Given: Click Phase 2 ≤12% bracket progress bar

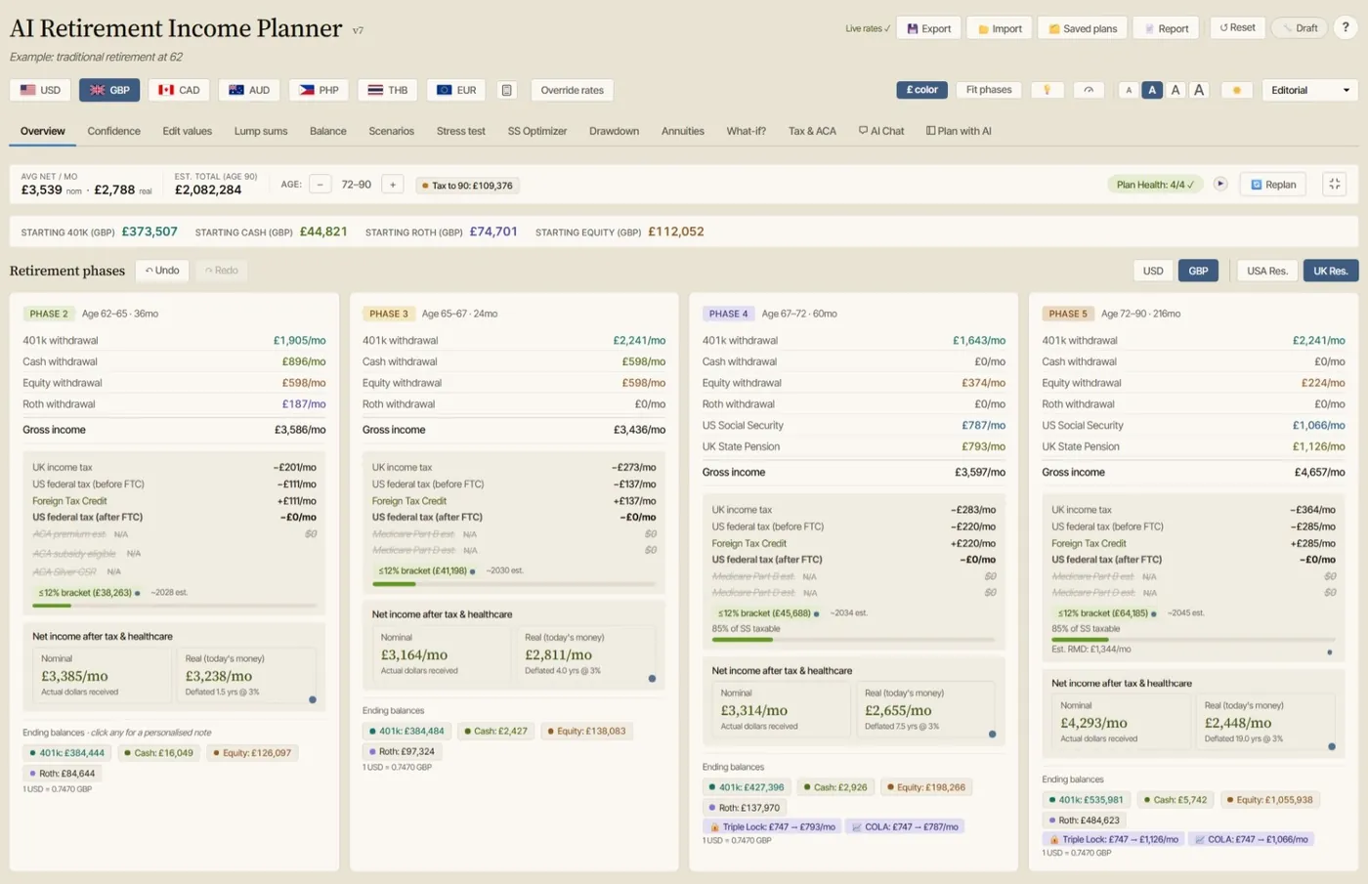Looking at the screenshot, I should pos(174,606).
